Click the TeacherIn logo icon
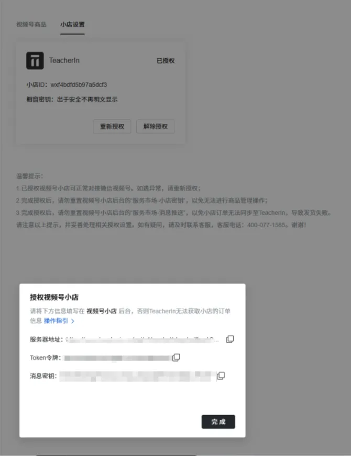 (x=35, y=60)
